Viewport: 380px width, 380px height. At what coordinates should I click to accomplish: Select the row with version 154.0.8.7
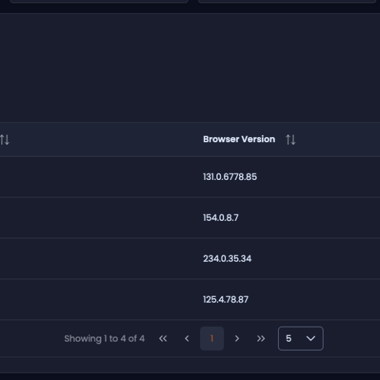coord(190,218)
